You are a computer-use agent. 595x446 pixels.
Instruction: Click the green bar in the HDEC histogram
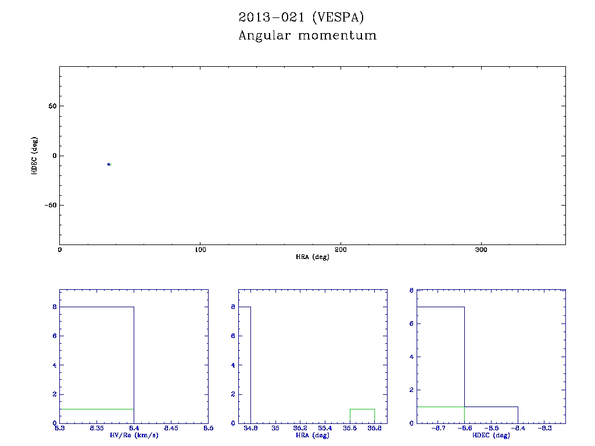tap(440, 415)
